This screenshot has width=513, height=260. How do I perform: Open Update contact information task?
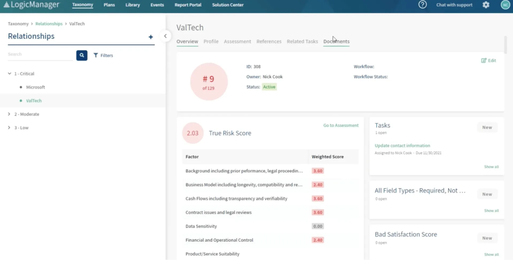(402, 146)
